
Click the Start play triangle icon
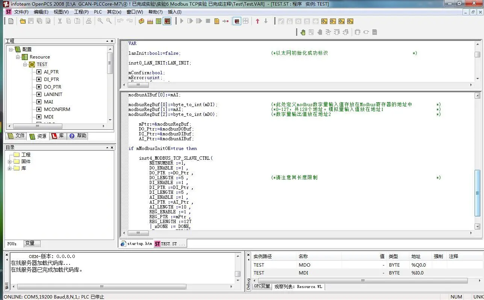[182, 21]
